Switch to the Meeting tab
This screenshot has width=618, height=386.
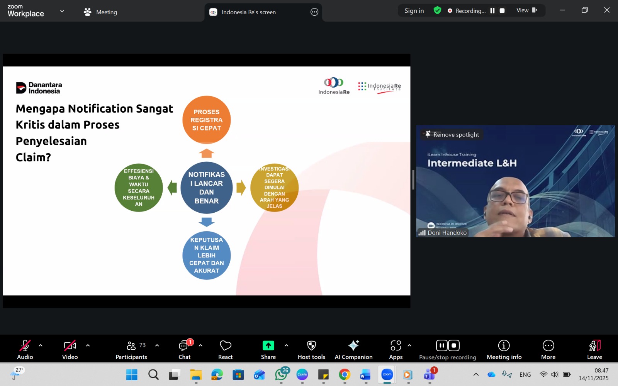[x=100, y=12]
